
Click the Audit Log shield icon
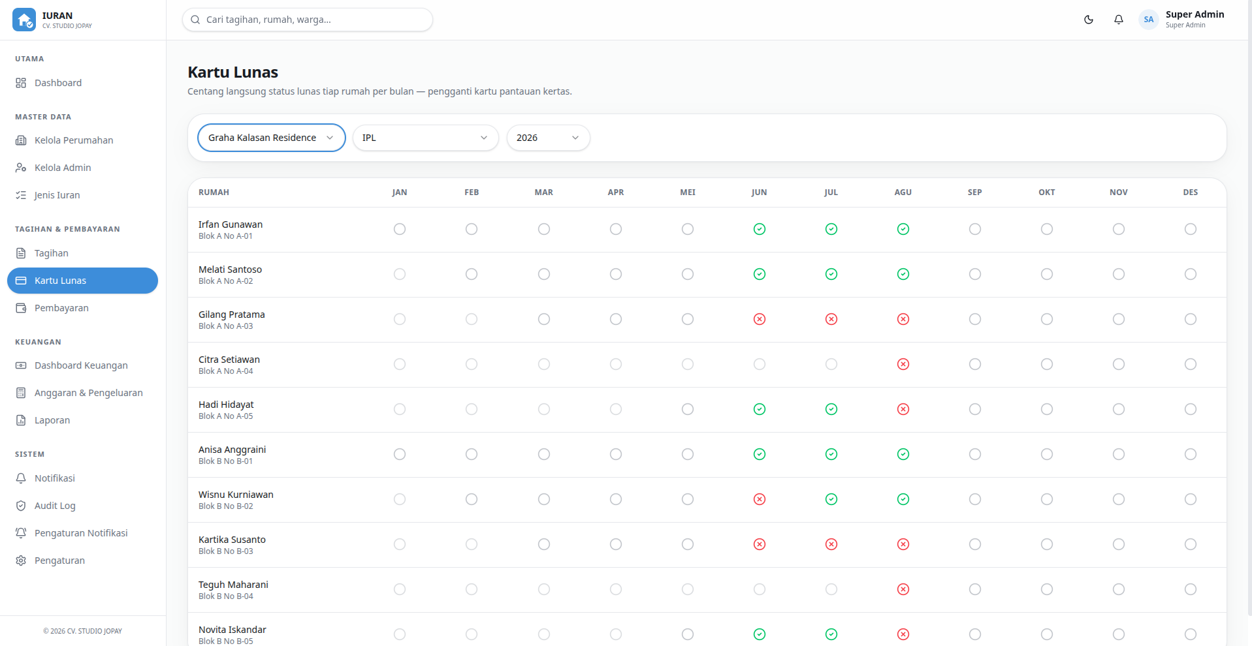pyautogui.click(x=21, y=506)
